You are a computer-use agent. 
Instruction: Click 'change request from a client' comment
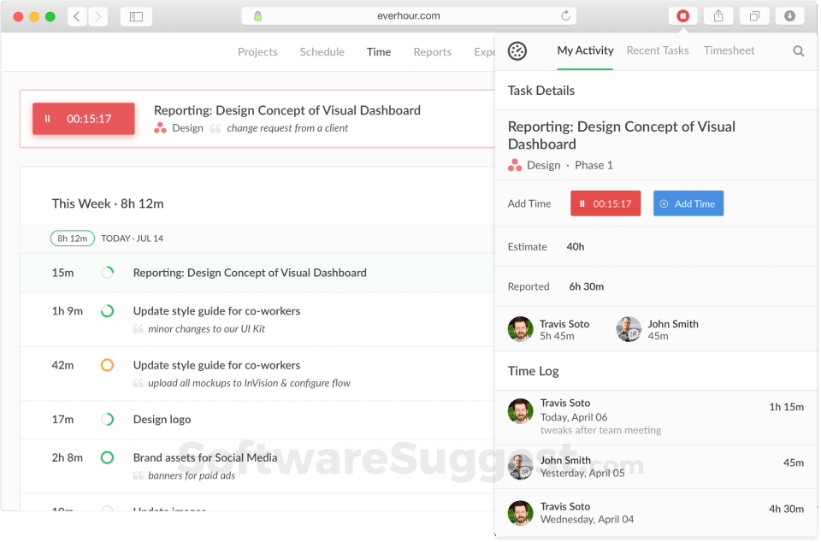(287, 128)
